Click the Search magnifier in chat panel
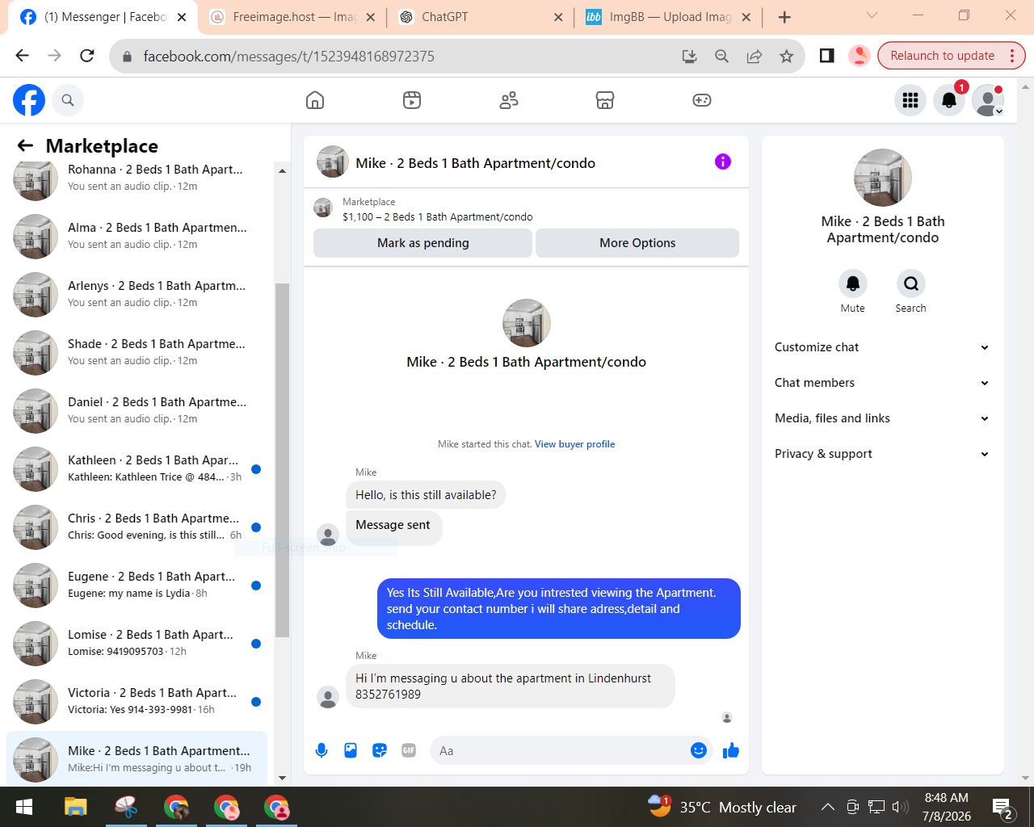Image resolution: width=1034 pixels, height=827 pixels. click(x=911, y=283)
